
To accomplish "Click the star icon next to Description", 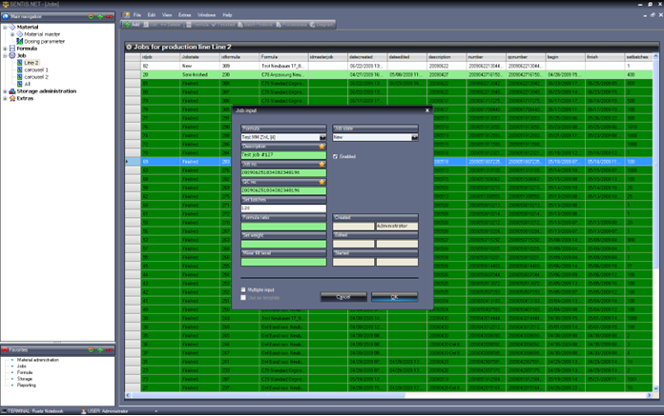I will coord(322,147).
